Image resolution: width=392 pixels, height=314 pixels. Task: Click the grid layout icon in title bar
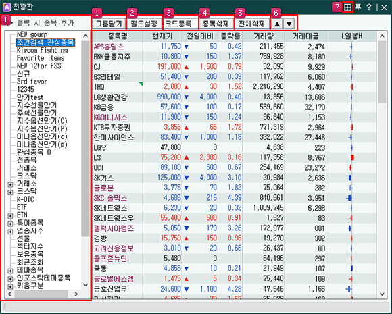[347, 7]
